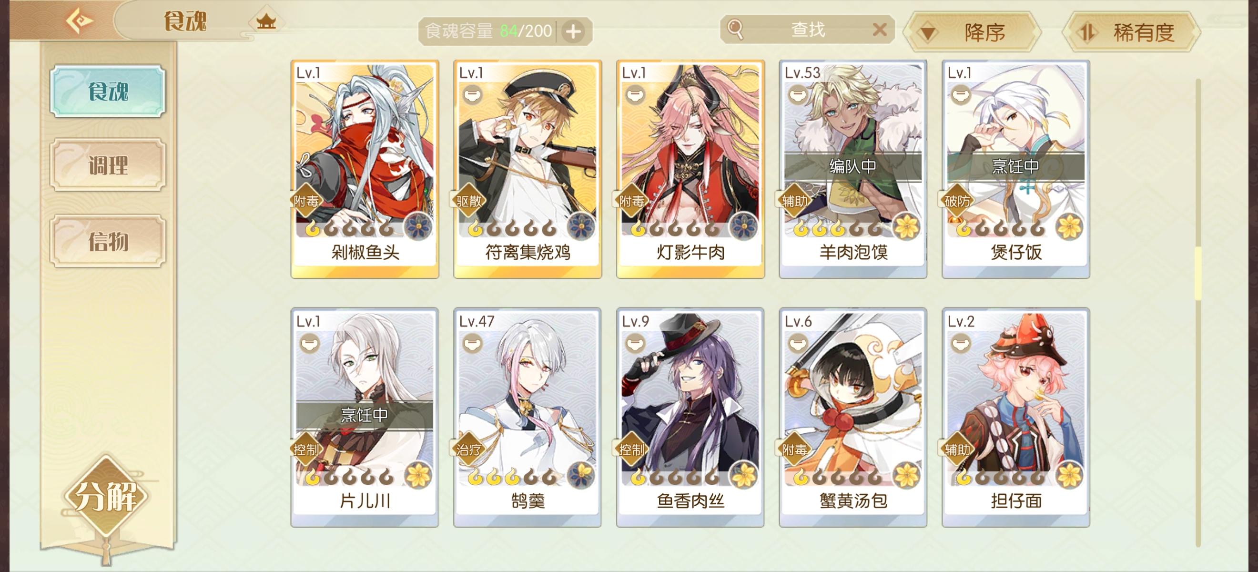Image resolution: width=1258 pixels, height=572 pixels.
Task: Add capacity with the plus icon
Action: point(573,32)
